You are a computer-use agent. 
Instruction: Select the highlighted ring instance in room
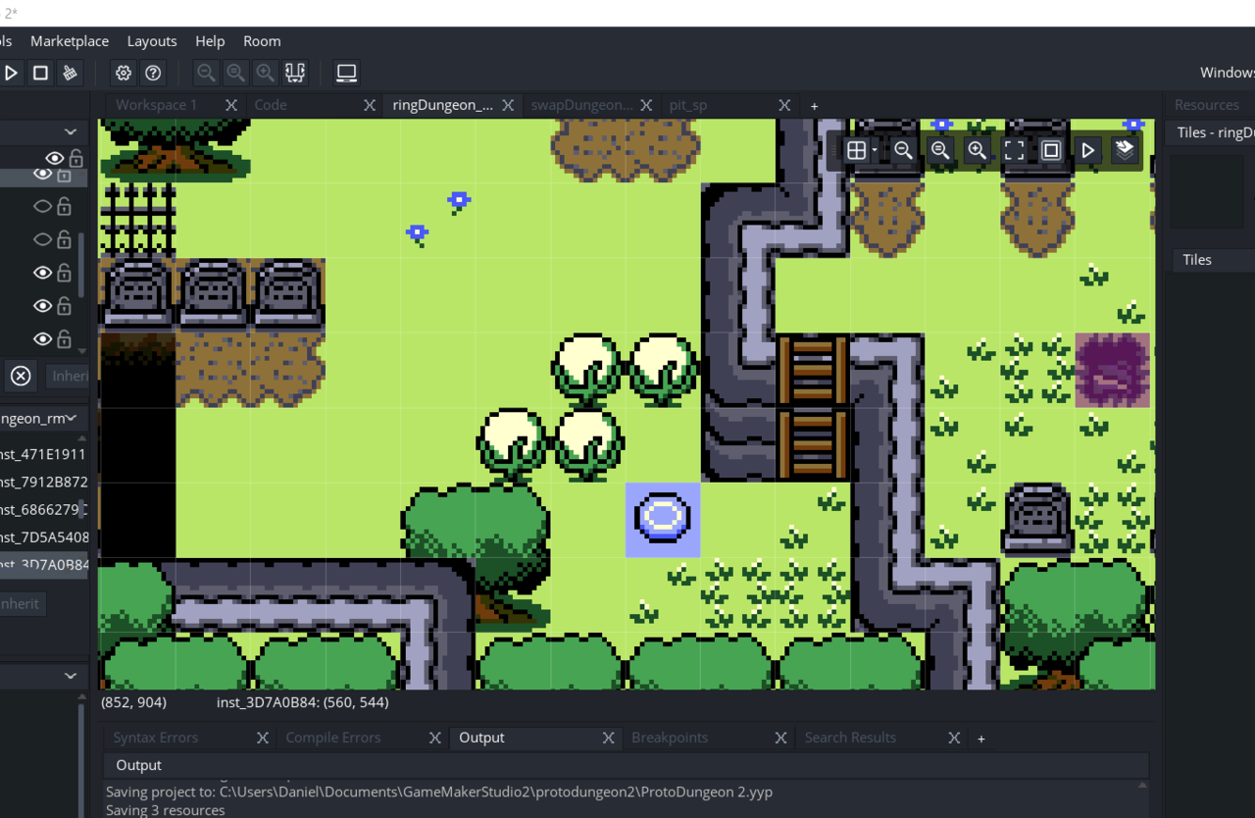tap(663, 520)
